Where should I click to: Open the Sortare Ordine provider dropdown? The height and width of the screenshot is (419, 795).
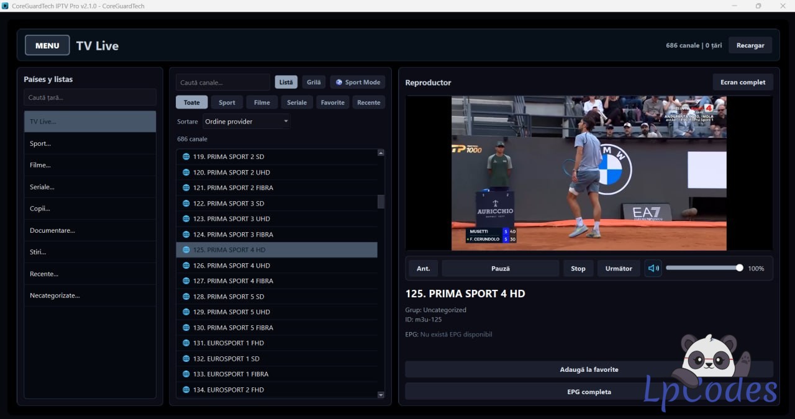[247, 122]
